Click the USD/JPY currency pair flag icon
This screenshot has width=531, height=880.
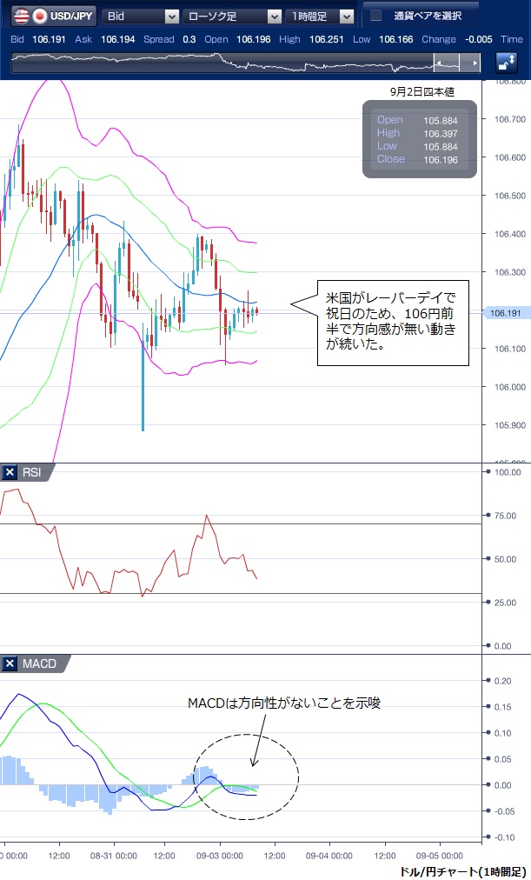click(x=17, y=16)
